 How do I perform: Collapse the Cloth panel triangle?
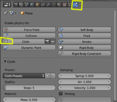(5, 62)
